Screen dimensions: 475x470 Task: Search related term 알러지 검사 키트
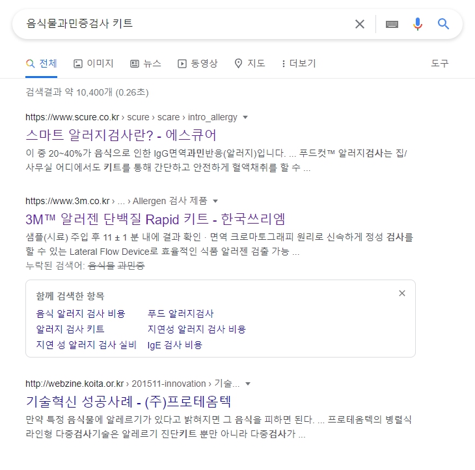[x=70, y=330]
